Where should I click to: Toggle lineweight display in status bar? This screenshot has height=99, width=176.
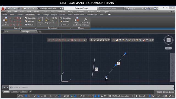65,96
